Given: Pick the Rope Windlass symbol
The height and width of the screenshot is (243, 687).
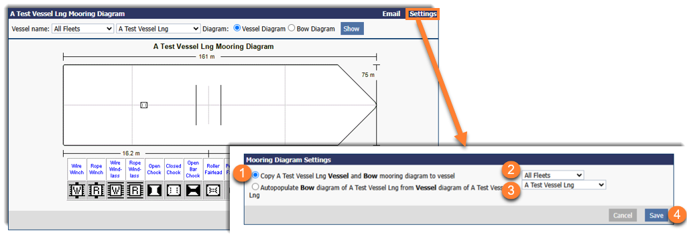Looking at the screenshot, I should pyautogui.click(x=135, y=191).
